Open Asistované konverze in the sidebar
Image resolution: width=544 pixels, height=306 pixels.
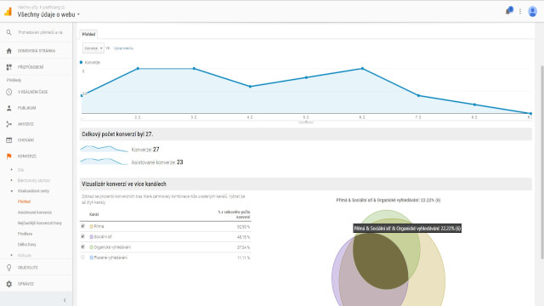pos(35,212)
